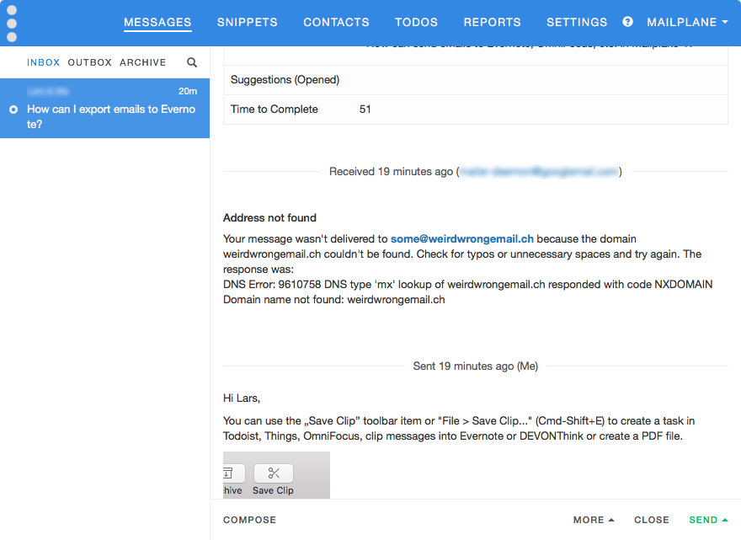The image size is (741, 540).
Task: Open the MORE options menu
Action: tap(594, 520)
